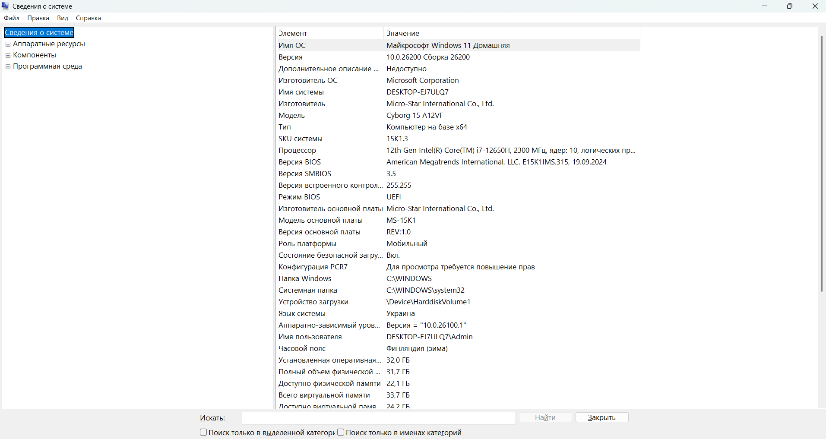The width and height of the screenshot is (826, 439).
Task: Select the Версия BIOS row label
Action: point(300,162)
